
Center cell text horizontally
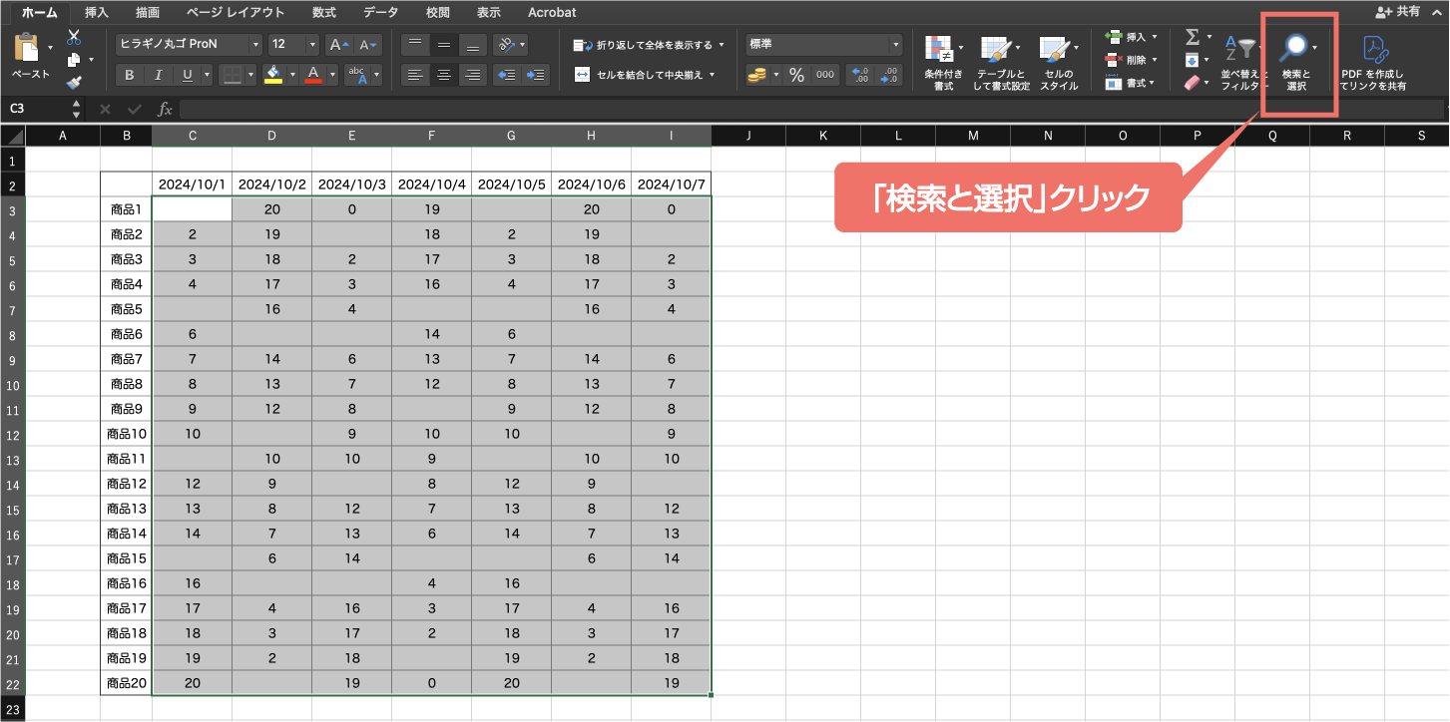[444, 75]
